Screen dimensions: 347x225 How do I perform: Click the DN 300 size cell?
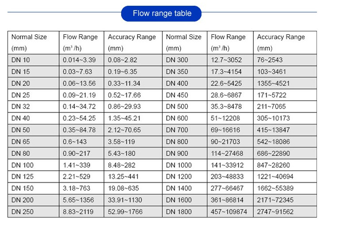(177, 60)
